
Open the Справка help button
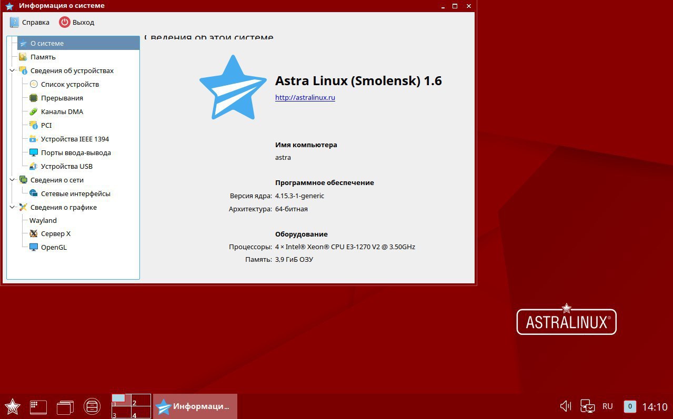tap(29, 22)
